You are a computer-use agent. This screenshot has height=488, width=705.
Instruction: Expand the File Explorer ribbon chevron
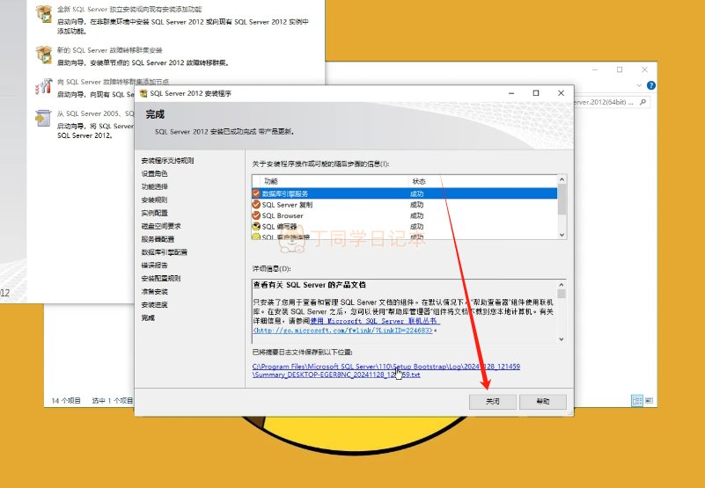coord(639,85)
